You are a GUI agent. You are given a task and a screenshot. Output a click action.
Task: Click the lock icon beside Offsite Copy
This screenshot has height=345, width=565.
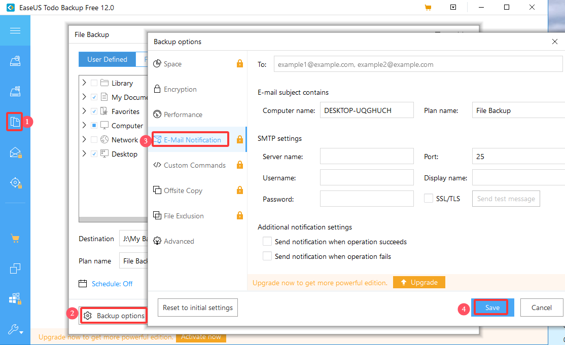coord(239,190)
